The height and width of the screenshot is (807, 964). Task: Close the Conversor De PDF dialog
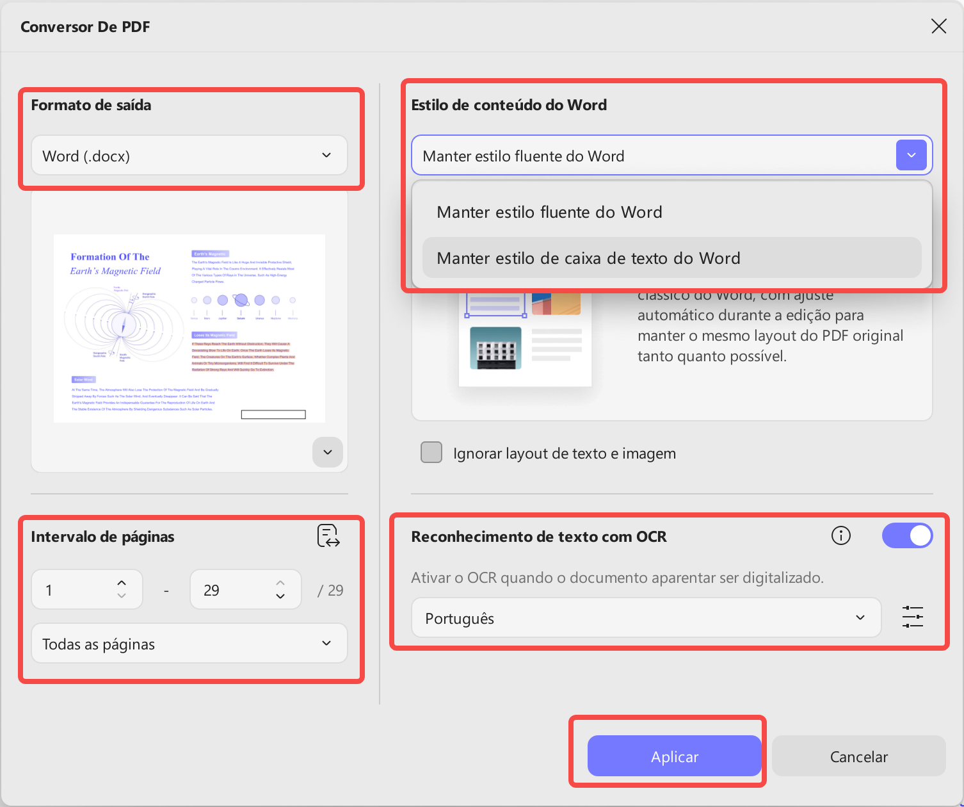click(938, 26)
